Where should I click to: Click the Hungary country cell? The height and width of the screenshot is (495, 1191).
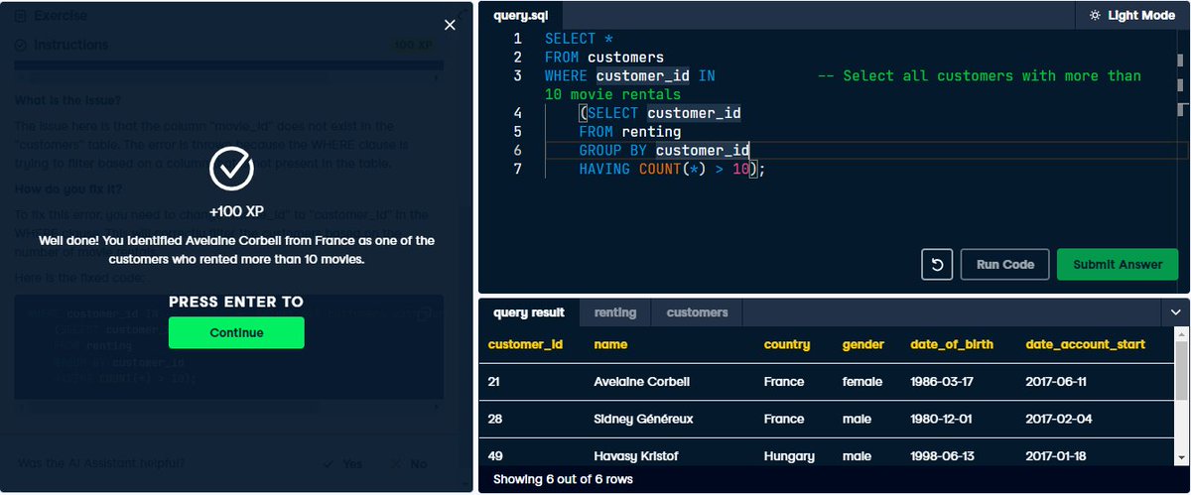pos(789,456)
